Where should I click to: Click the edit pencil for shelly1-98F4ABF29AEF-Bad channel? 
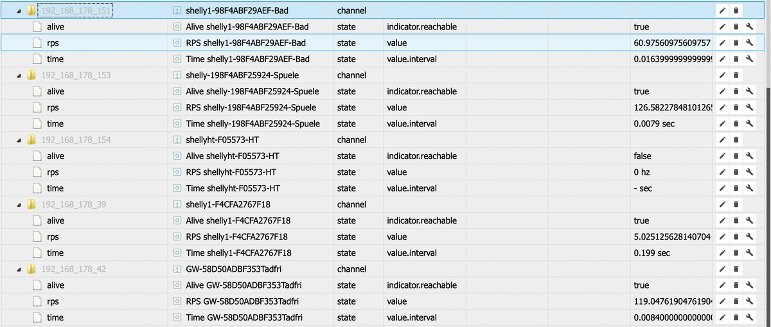pyautogui.click(x=723, y=11)
